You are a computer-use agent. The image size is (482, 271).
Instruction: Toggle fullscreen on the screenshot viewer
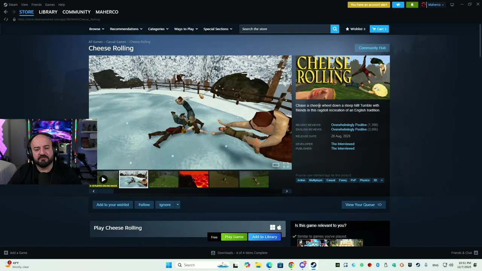pyautogui.click(x=286, y=165)
